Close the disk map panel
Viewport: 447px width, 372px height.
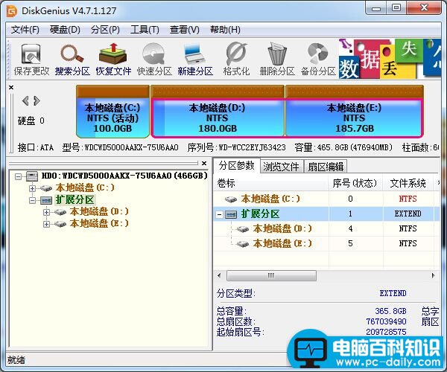(11, 87)
